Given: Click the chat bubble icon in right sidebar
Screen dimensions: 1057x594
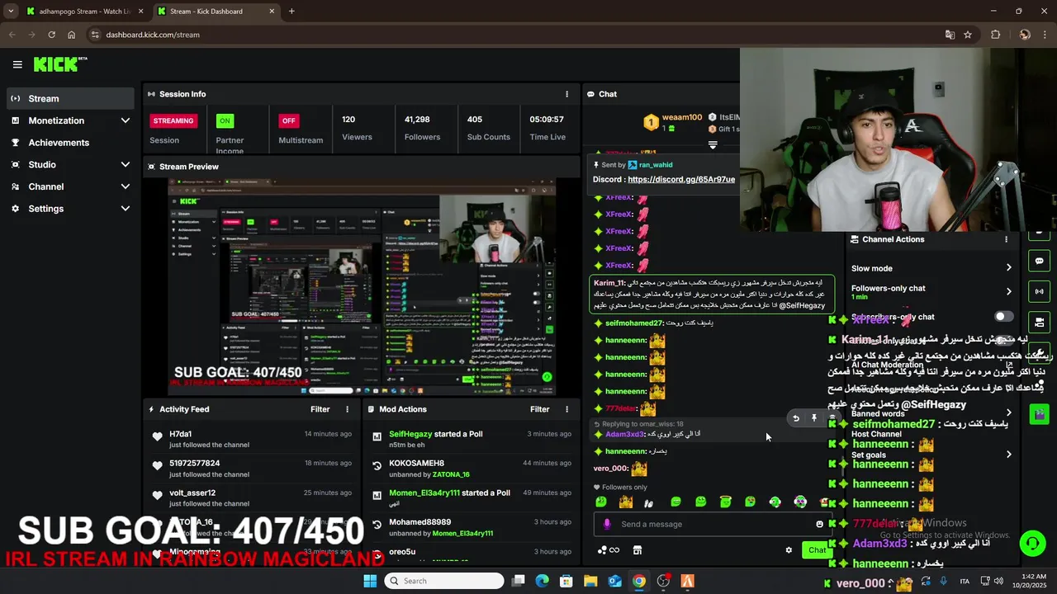Looking at the screenshot, I should coord(1039,261).
